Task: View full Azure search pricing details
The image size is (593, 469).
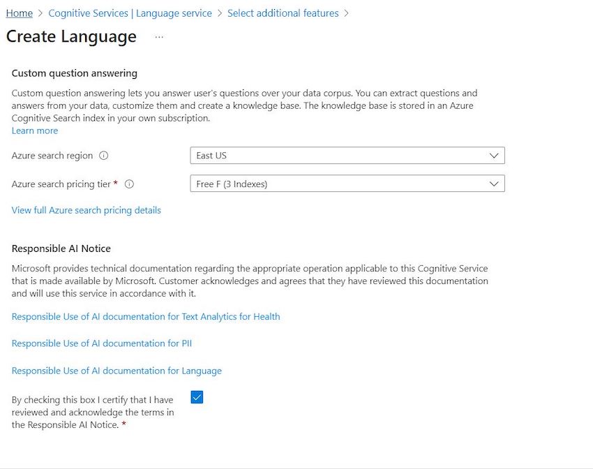Action: pos(86,210)
